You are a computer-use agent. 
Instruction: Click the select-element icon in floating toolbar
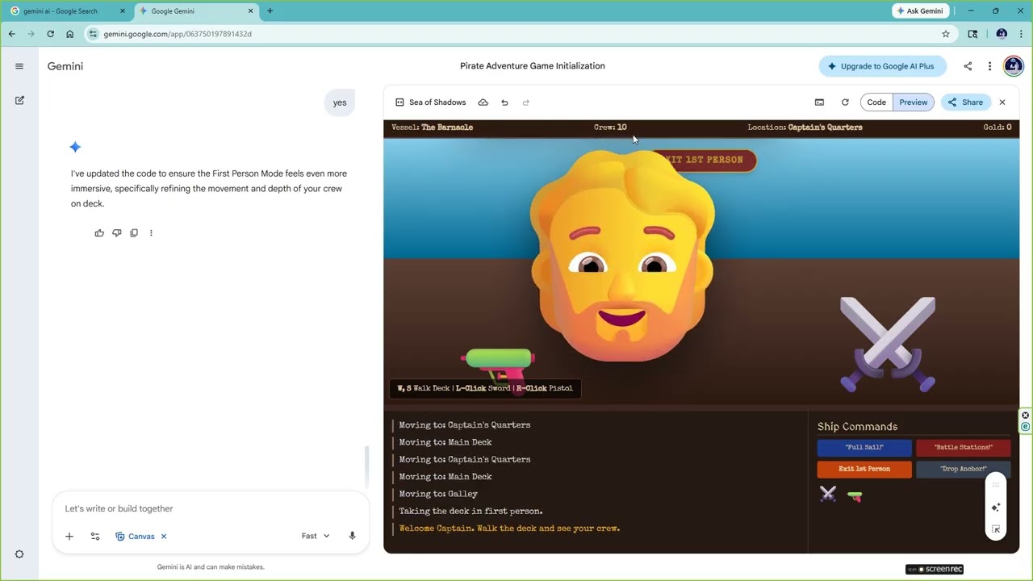click(x=996, y=529)
